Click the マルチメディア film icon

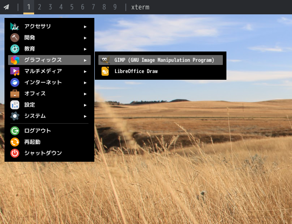(x=15, y=71)
